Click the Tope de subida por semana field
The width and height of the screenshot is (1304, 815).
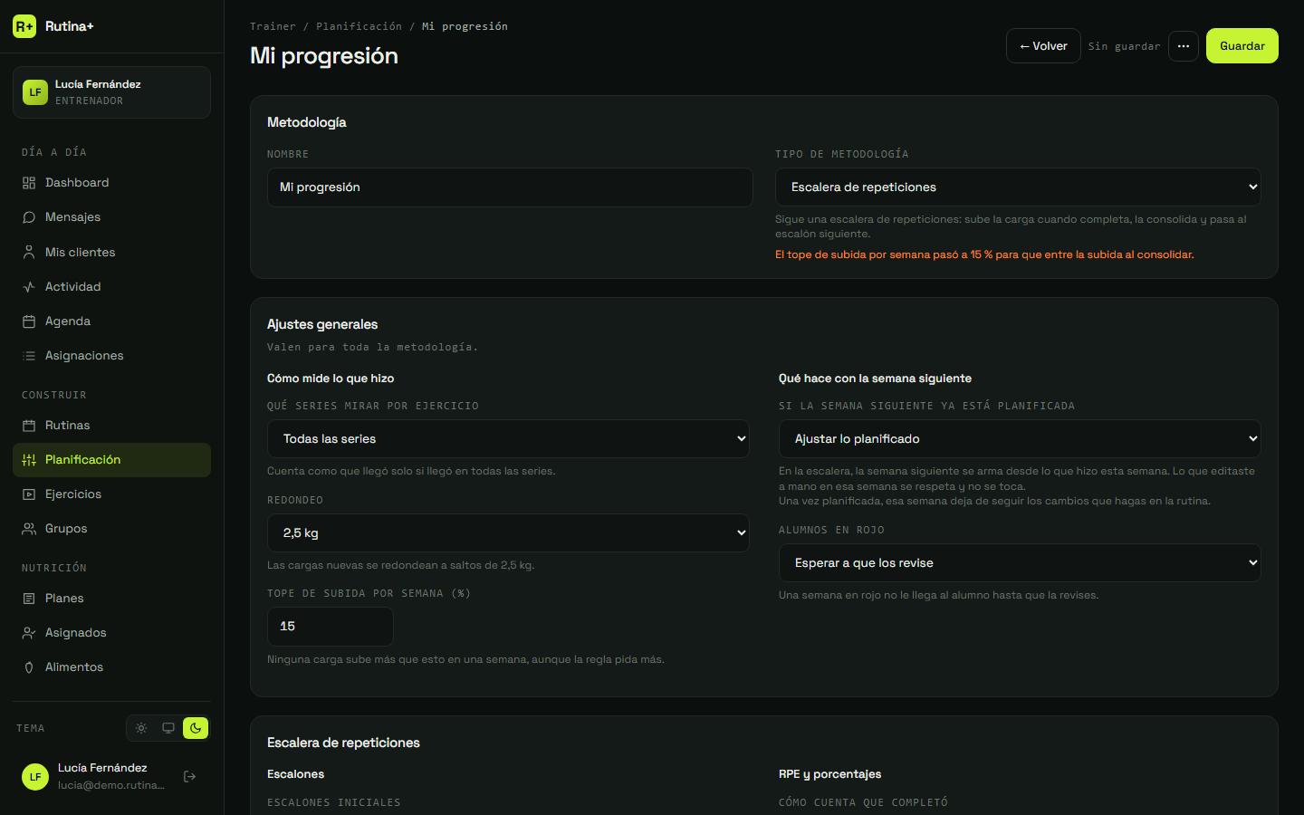(331, 627)
